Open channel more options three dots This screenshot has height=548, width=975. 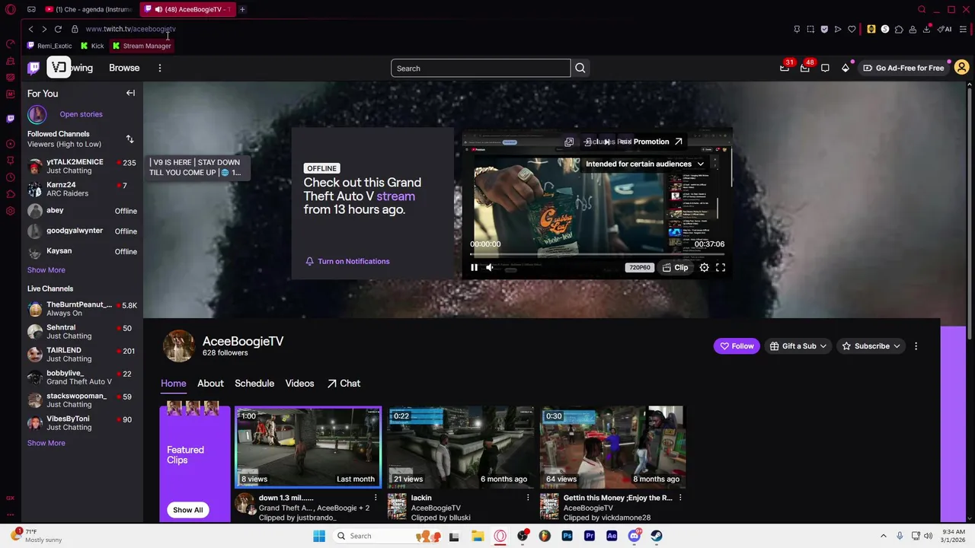click(916, 346)
